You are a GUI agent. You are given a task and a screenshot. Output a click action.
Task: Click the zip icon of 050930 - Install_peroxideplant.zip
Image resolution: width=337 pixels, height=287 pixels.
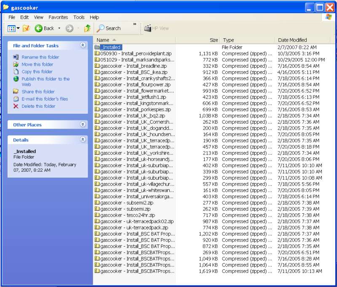coord(97,53)
